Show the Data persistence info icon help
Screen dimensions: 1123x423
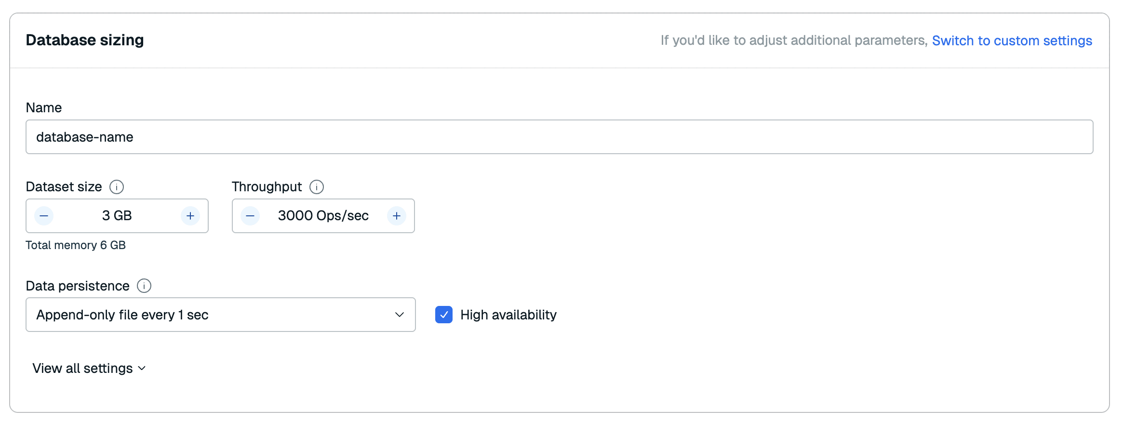144,286
